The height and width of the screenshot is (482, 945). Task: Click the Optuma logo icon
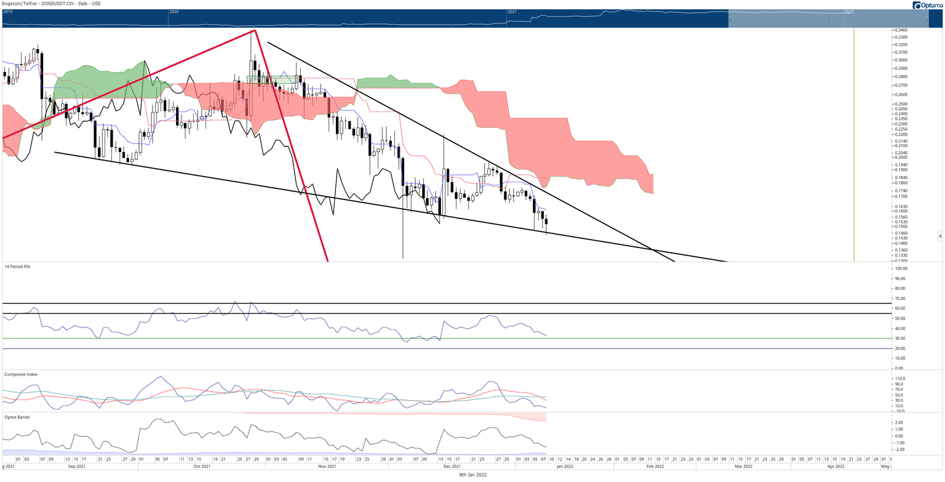click(x=917, y=5)
